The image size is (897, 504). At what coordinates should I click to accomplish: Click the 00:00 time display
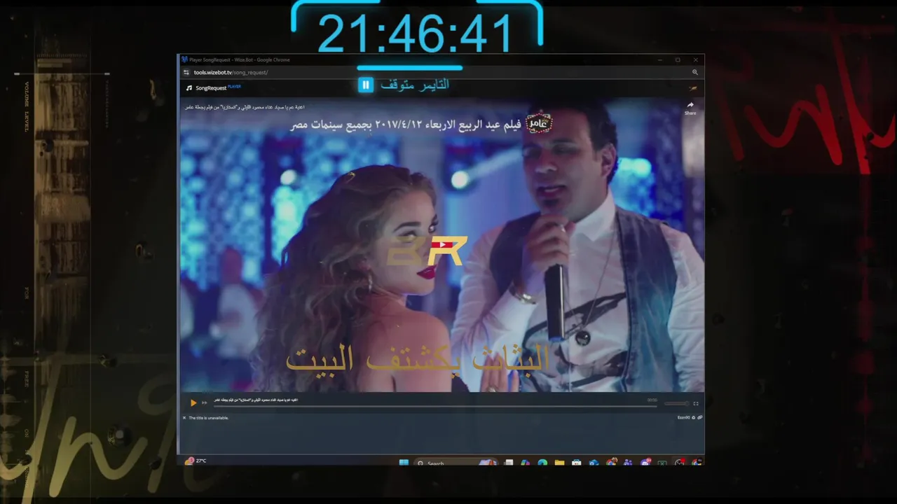(x=652, y=400)
